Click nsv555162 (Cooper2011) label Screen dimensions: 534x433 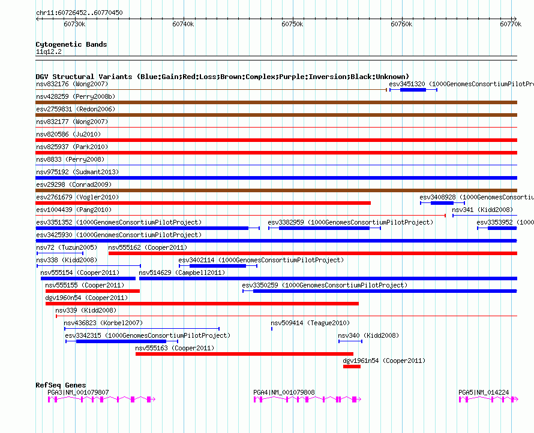coord(148,247)
